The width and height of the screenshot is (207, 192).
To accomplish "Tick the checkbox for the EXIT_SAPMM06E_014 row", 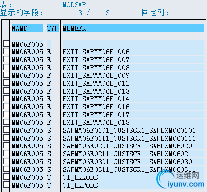I will (6, 98).
